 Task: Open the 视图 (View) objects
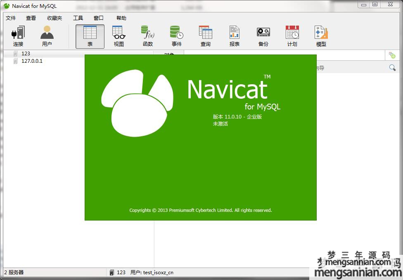119,36
